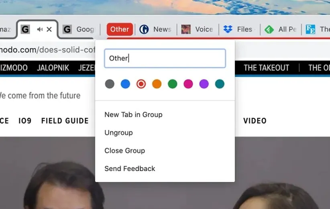The width and height of the screenshot is (330, 209).
Task: Choose the orange group color
Action: click(157, 84)
